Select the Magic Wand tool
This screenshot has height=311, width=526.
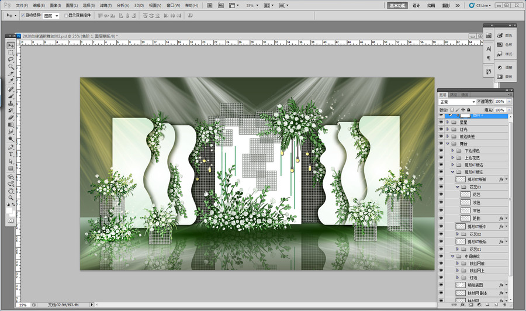click(11, 67)
